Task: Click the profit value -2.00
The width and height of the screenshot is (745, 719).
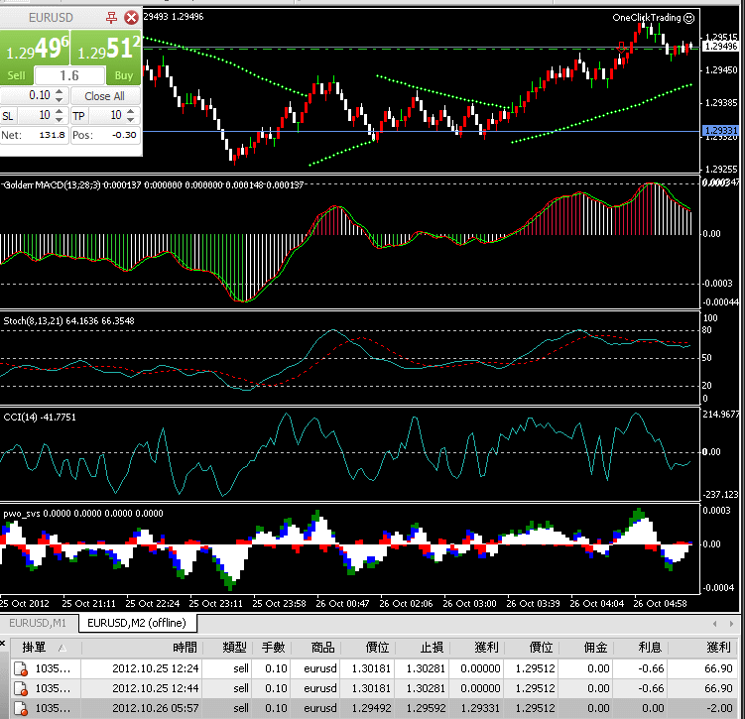Action: pyautogui.click(x=718, y=708)
